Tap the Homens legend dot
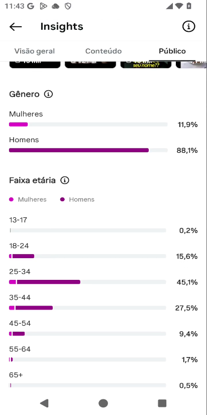The width and height of the screenshot is (207, 415). coord(62,199)
